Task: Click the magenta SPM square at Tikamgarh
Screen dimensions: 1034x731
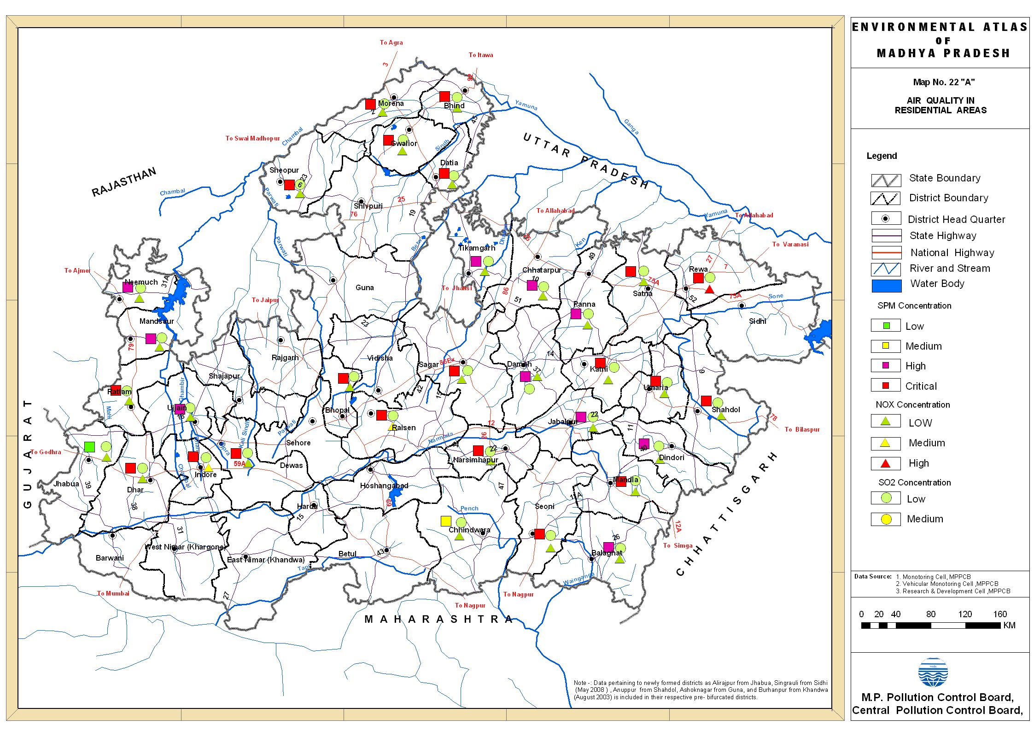Action: click(x=476, y=261)
